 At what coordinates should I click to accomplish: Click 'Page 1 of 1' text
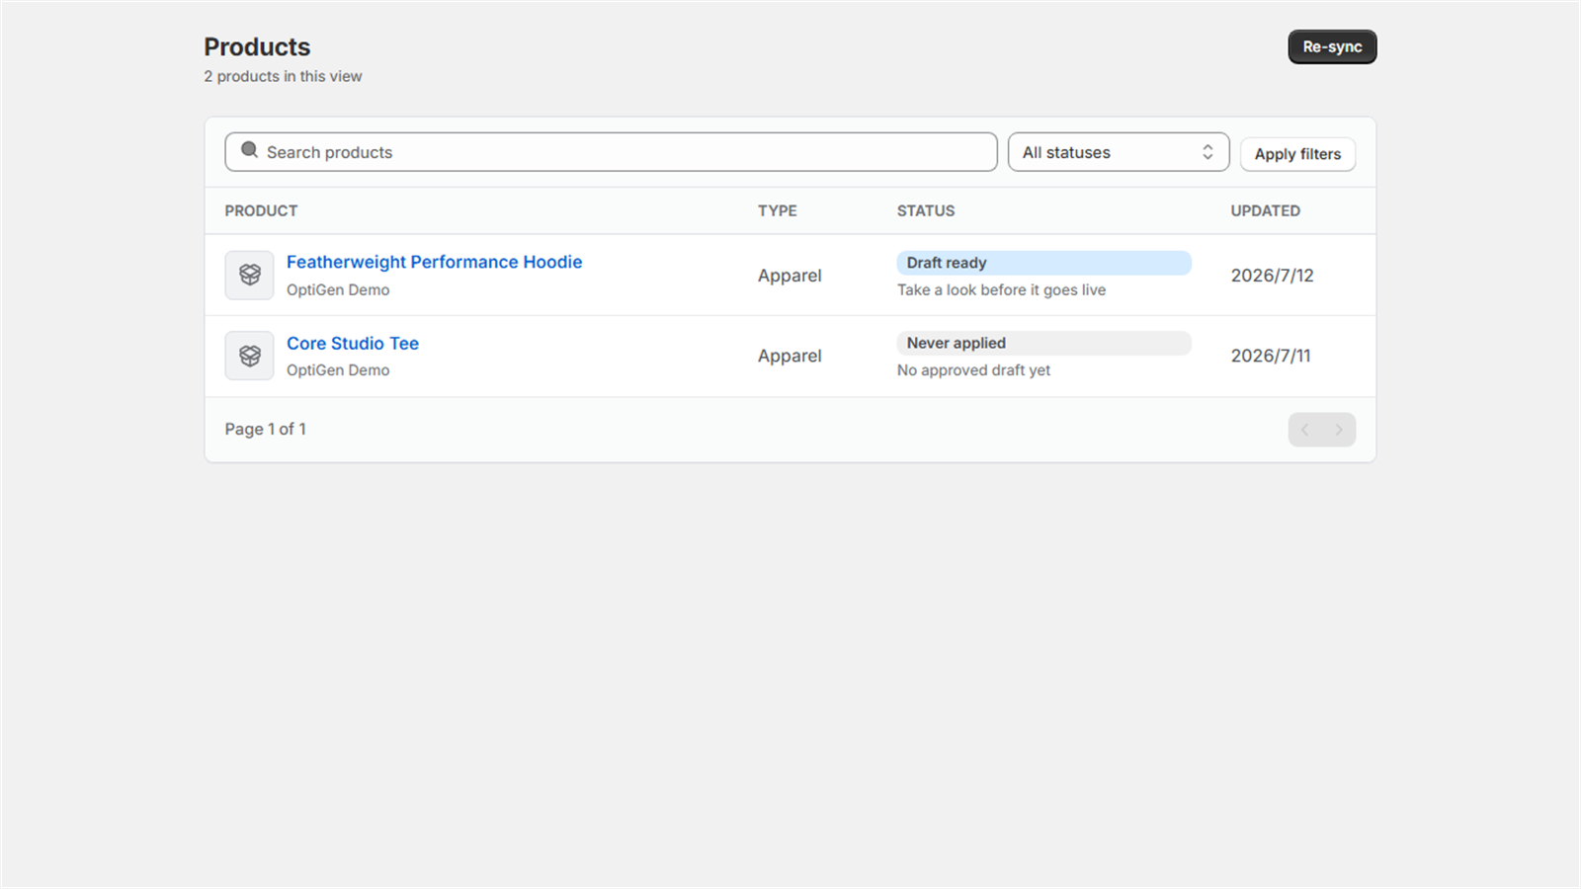click(x=265, y=429)
